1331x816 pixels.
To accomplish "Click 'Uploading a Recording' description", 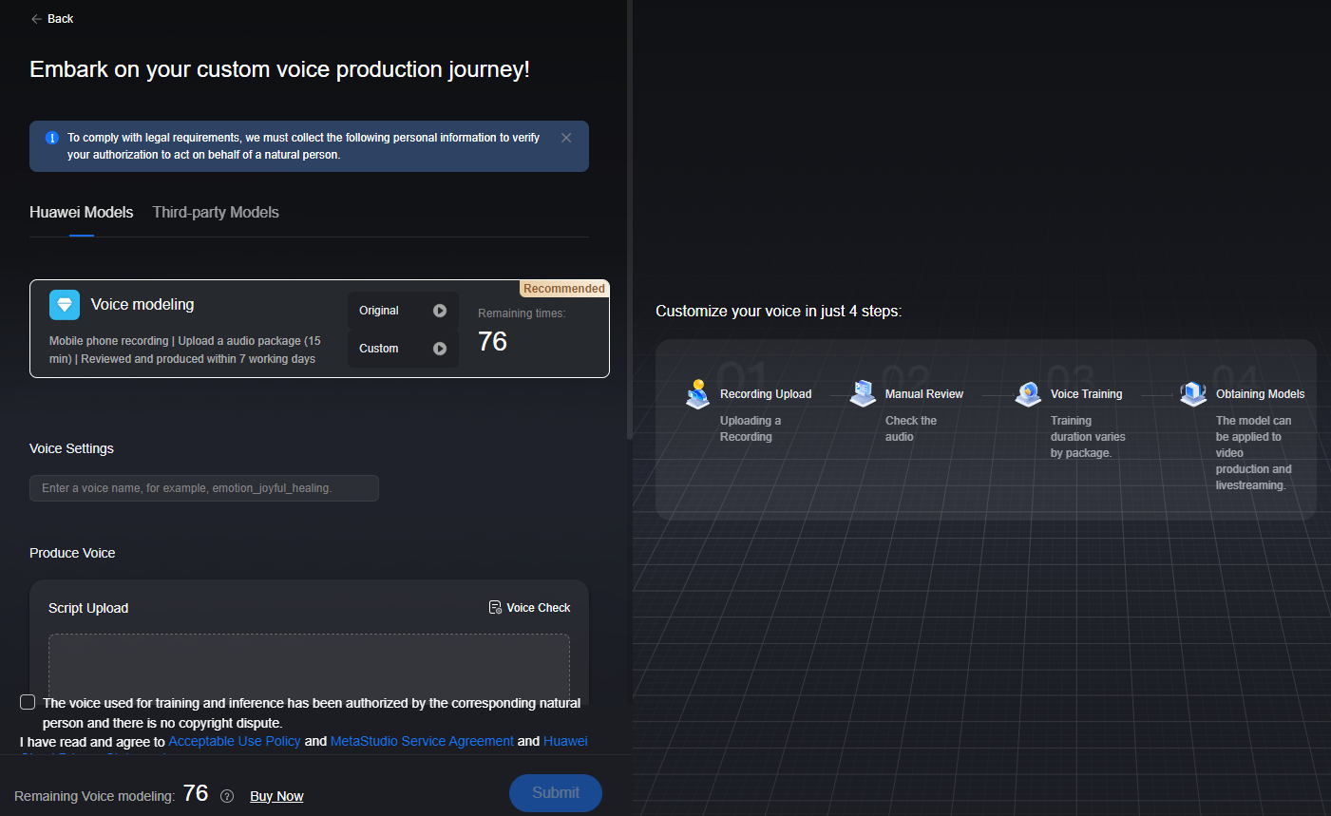I will [x=751, y=428].
